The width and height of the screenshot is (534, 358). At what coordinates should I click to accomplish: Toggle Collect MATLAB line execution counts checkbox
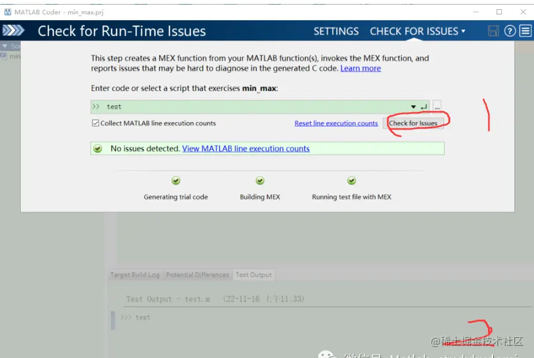point(95,123)
